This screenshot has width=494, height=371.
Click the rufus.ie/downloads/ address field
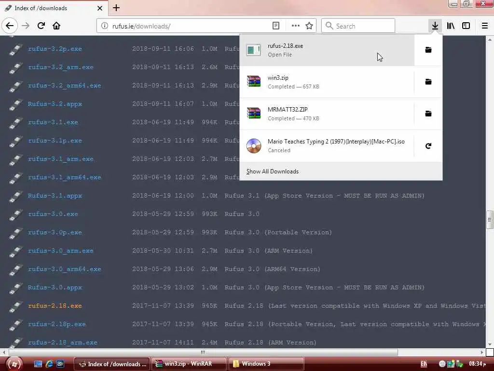pos(189,26)
